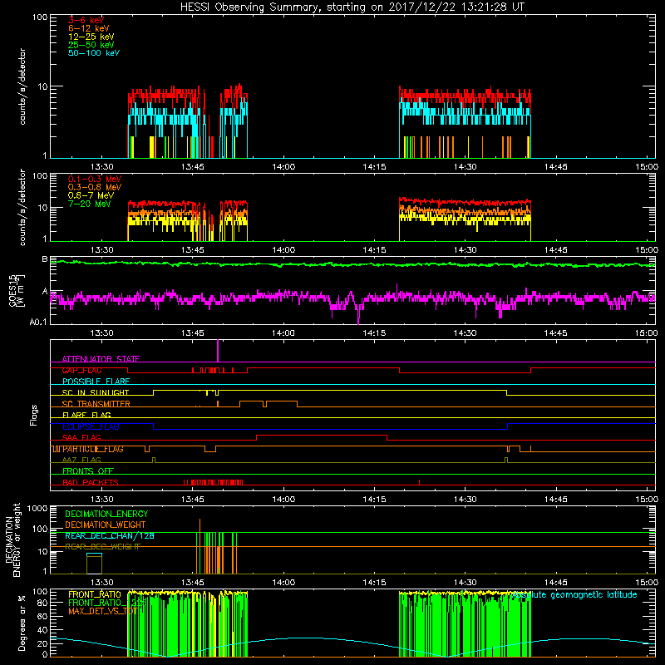The height and width of the screenshot is (665, 665).
Task: Select the SC_TRANSMITTER label
Action: click(96, 404)
